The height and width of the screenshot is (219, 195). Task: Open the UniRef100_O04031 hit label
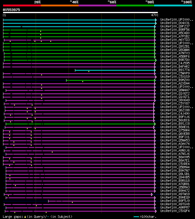click(x=175, y=23)
